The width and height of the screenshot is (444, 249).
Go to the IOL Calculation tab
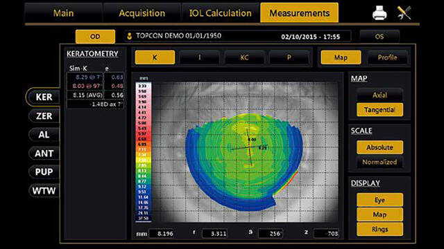(x=221, y=13)
